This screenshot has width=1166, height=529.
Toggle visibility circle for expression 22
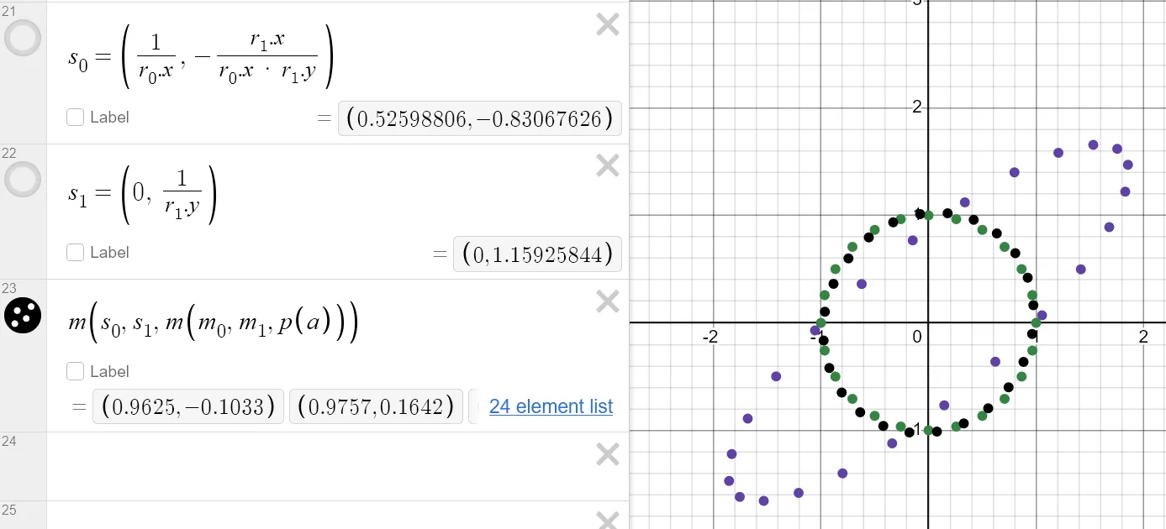[23, 179]
